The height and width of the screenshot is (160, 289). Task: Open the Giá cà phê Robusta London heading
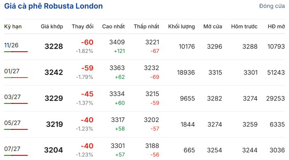click(x=53, y=6)
